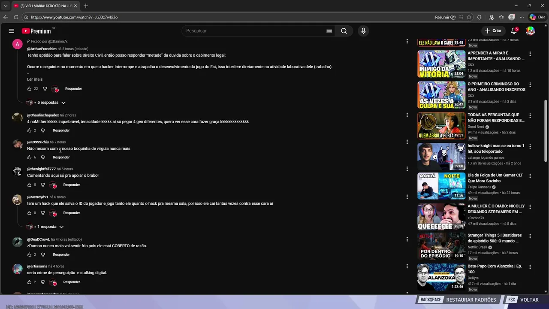Open 'INIMIGO DA VITÓRIA' video thumbnail

click(441, 64)
